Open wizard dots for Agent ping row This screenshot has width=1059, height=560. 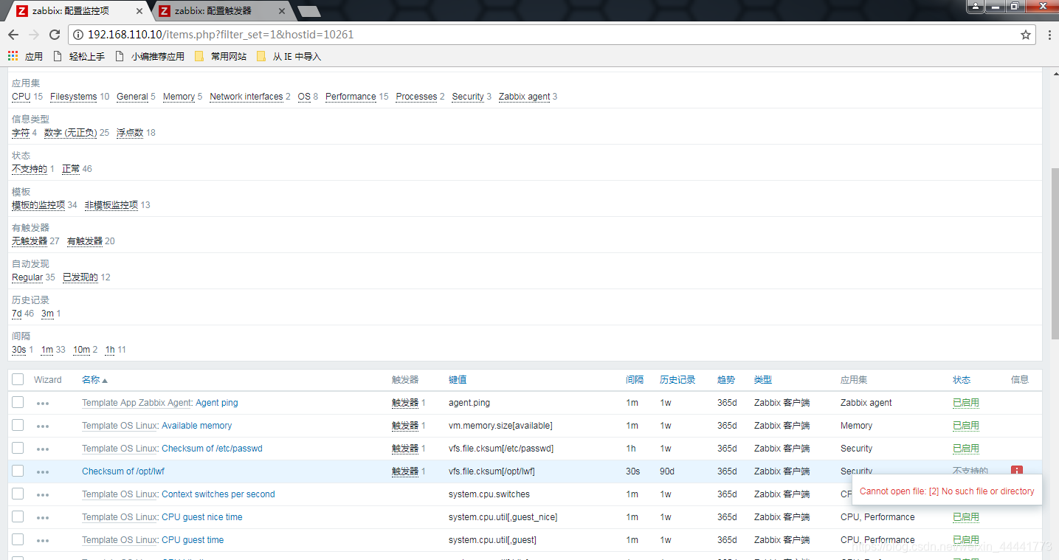[43, 404]
